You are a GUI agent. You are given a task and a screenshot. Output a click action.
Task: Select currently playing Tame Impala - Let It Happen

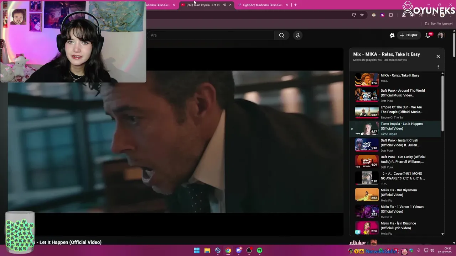pyautogui.click(x=395, y=129)
